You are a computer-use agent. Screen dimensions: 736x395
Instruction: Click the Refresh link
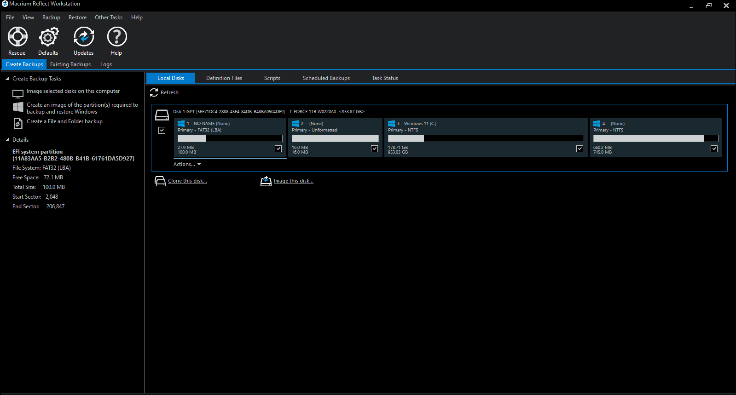coord(169,93)
